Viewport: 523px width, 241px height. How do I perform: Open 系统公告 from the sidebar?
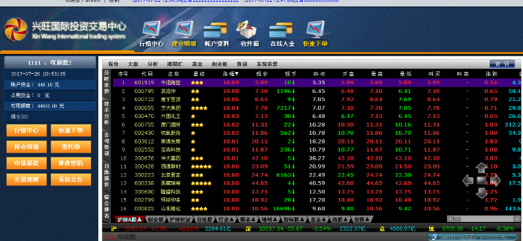click(x=71, y=179)
